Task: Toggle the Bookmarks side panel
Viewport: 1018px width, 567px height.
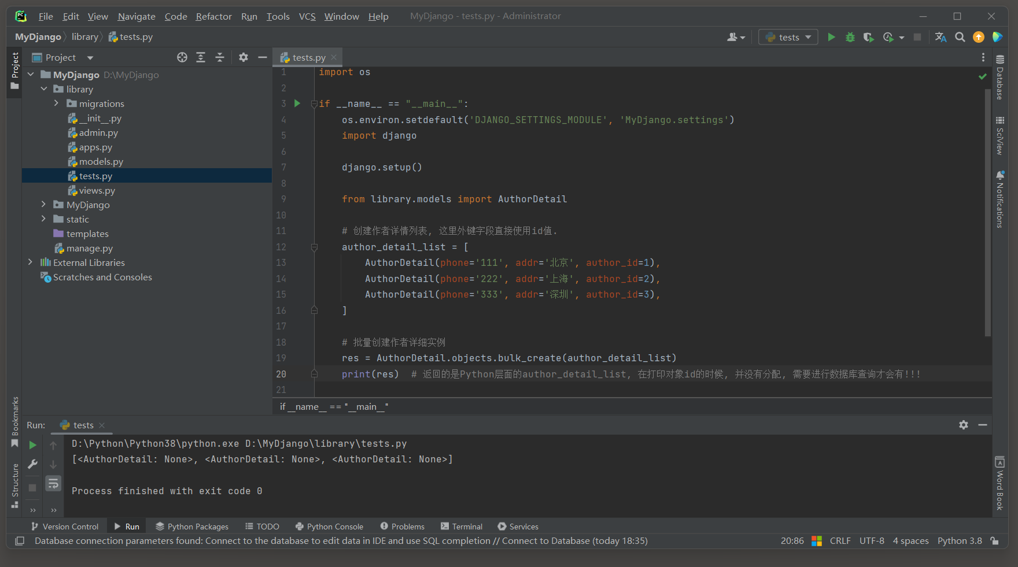Action: [15, 422]
